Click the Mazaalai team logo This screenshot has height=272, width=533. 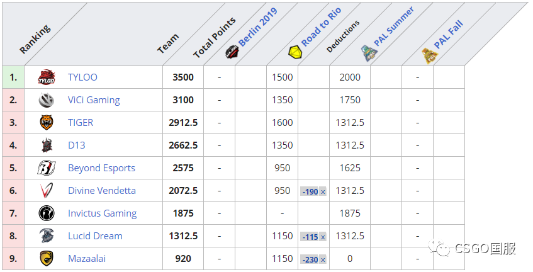click(x=46, y=258)
